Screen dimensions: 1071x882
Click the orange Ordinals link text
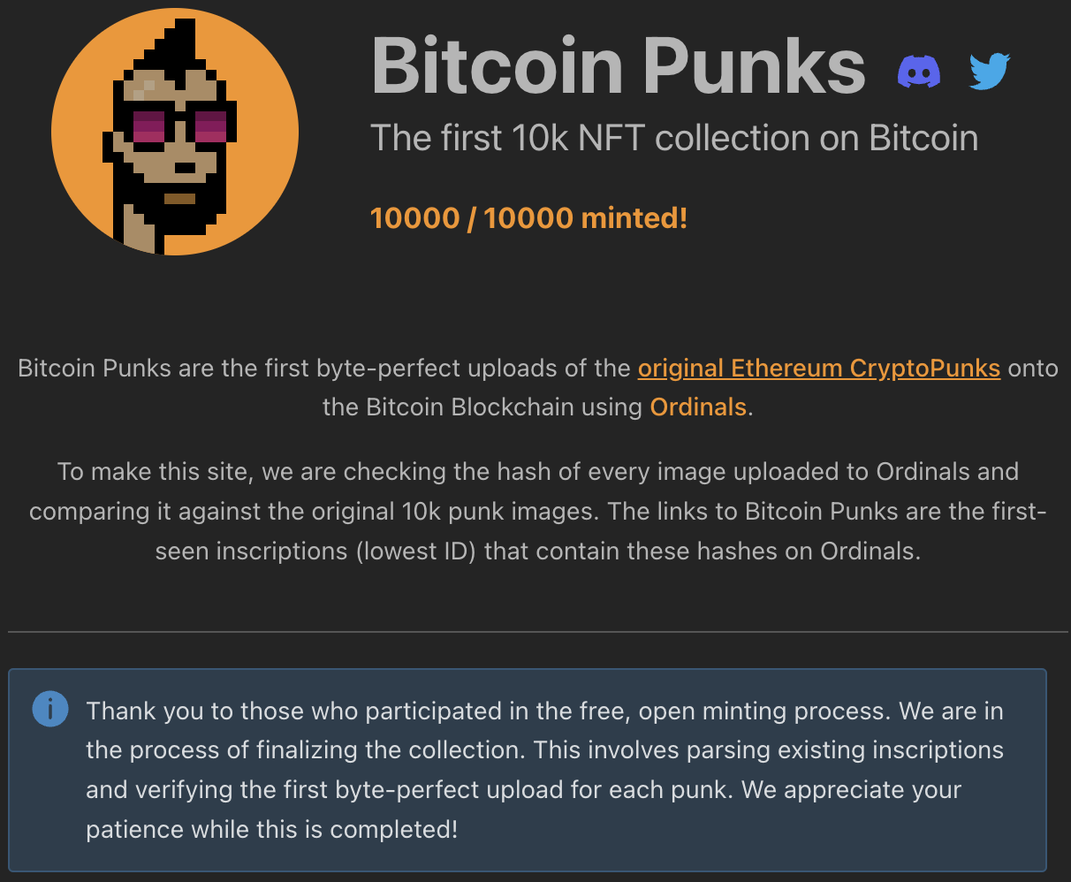point(698,407)
